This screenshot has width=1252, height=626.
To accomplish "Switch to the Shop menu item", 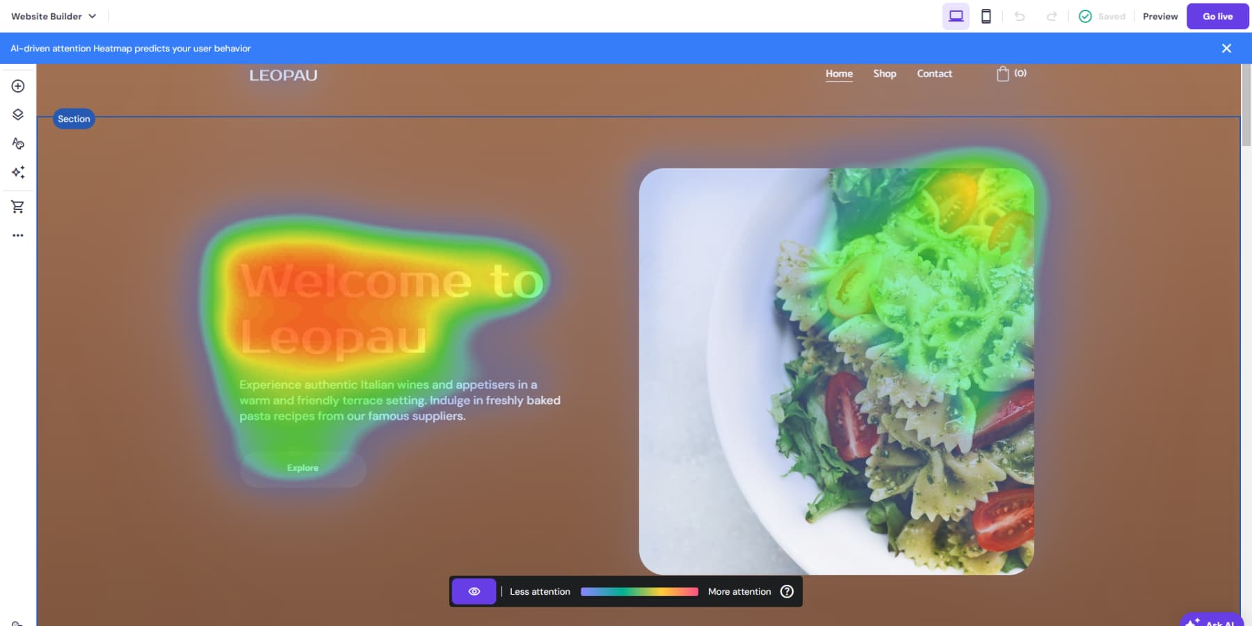I will [x=884, y=73].
